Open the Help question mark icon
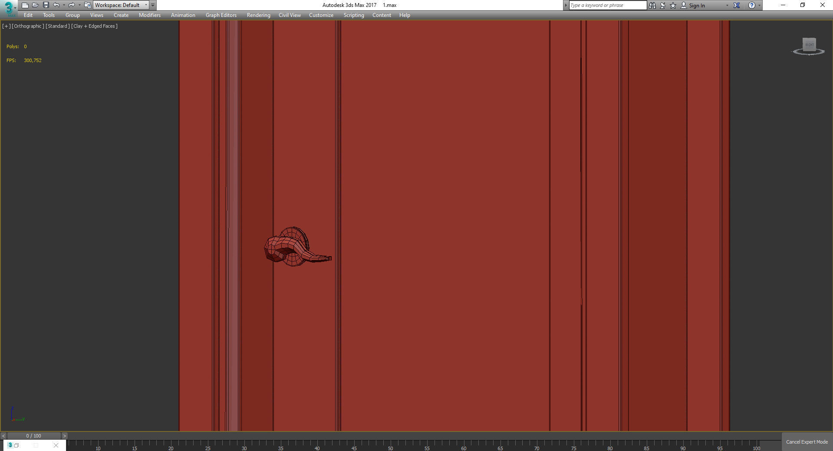The width and height of the screenshot is (833, 451). click(752, 5)
